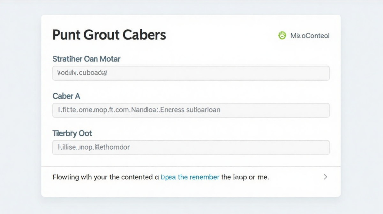Screen dimensions: 383x214
Task: Click the trailing 'the loop or me.' text
Action: point(245,177)
